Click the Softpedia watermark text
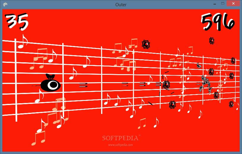242x154 pixels. tap(121, 138)
